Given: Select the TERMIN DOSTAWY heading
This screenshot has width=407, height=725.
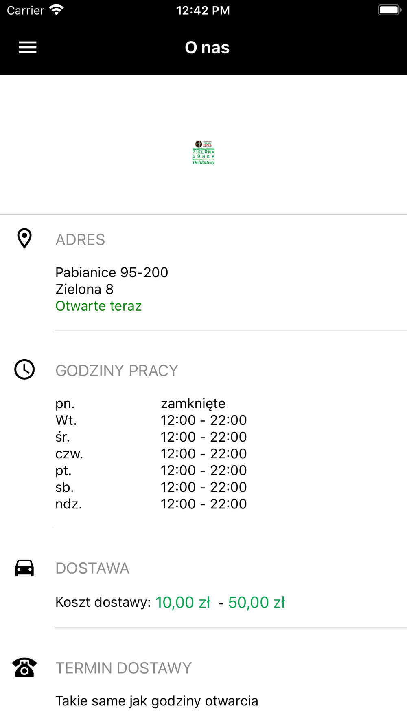Looking at the screenshot, I should point(123,668).
